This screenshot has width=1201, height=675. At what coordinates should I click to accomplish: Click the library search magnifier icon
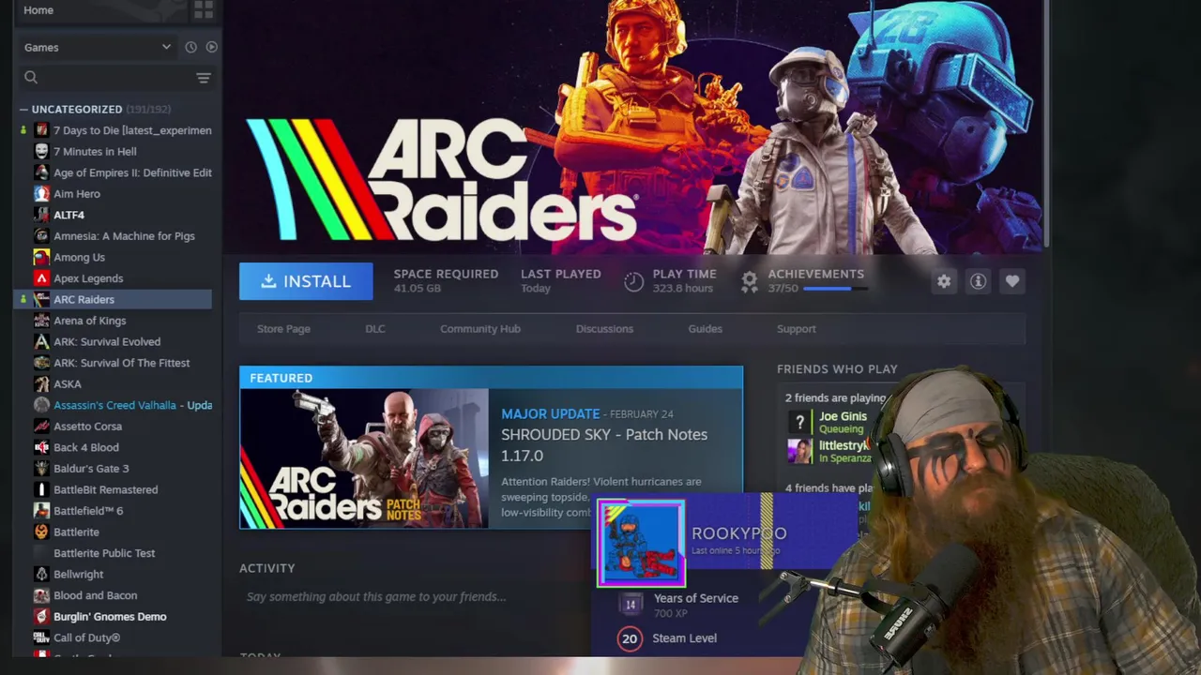31,78
